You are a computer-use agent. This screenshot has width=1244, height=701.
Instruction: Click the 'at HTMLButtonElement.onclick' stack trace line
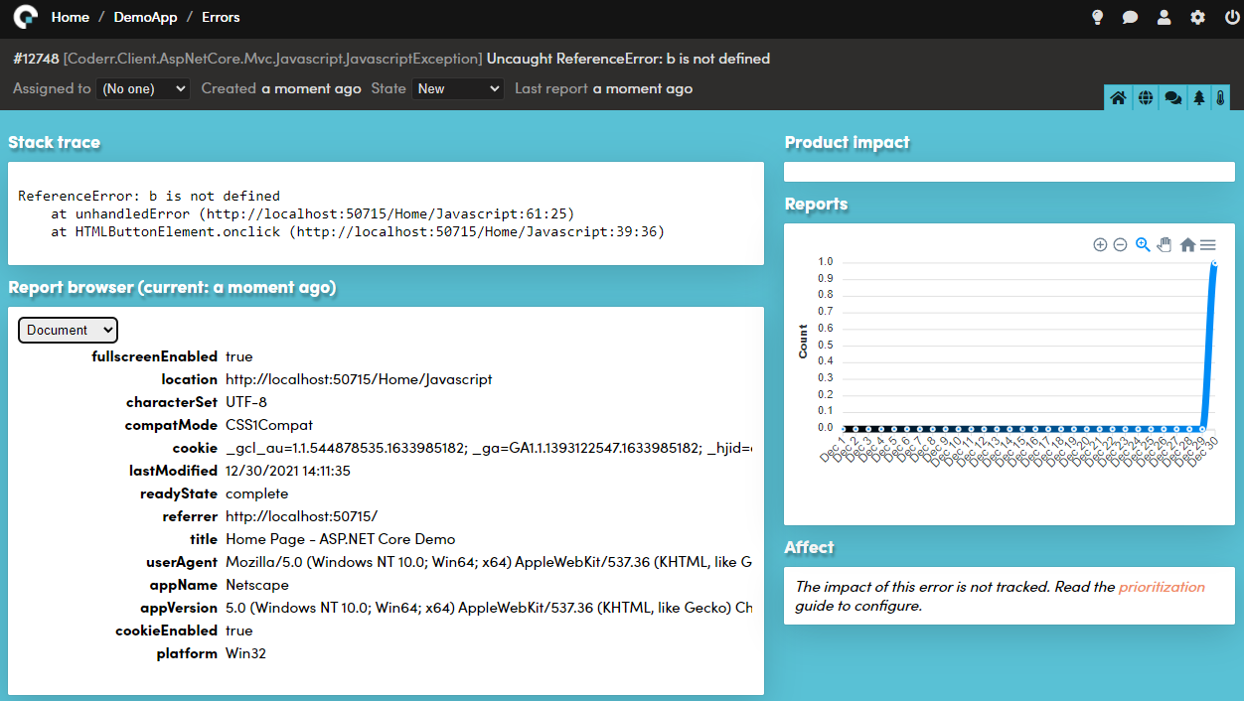(358, 231)
